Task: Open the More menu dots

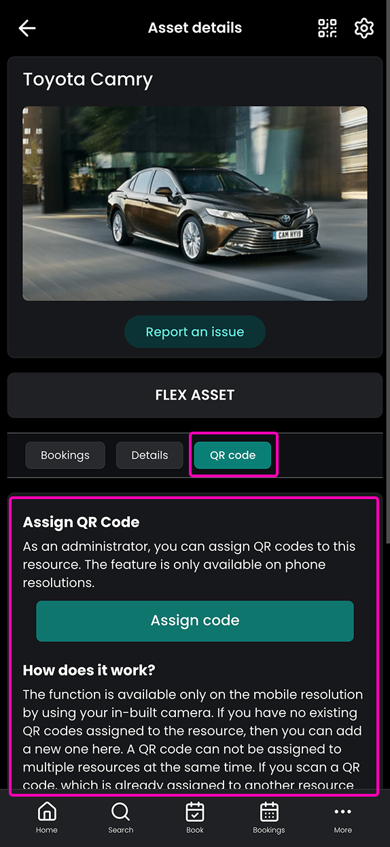Action: pos(343,818)
